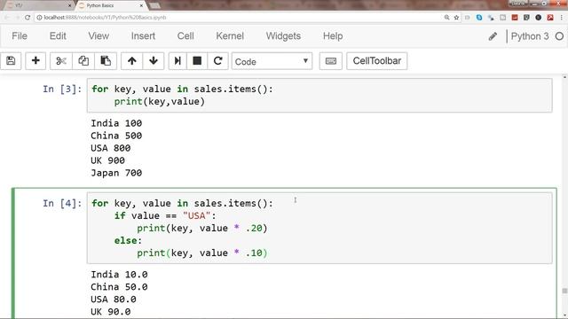Paste cells below icon
The width and height of the screenshot is (568, 319).
tap(106, 61)
